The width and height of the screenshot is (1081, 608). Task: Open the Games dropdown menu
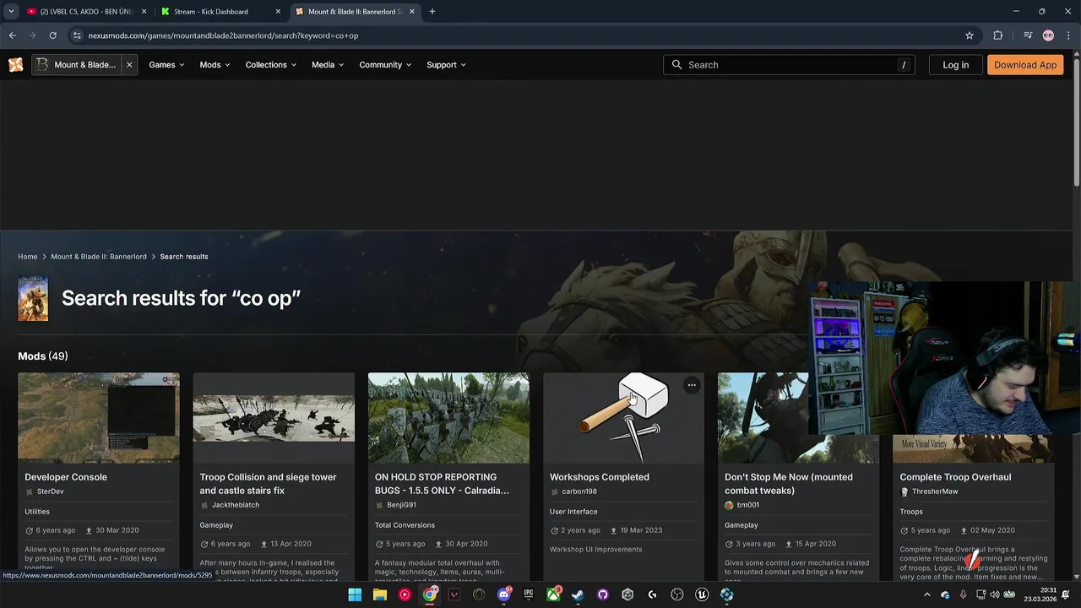pos(166,65)
